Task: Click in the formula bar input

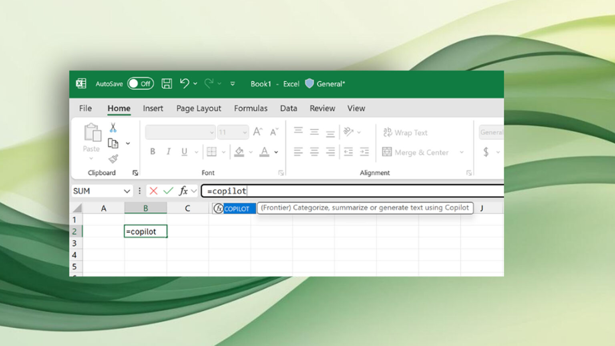Action: click(352, 191)
